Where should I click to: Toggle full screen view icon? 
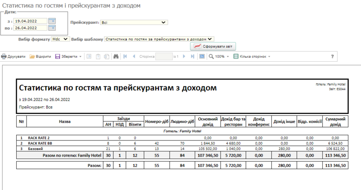point(202,57)
